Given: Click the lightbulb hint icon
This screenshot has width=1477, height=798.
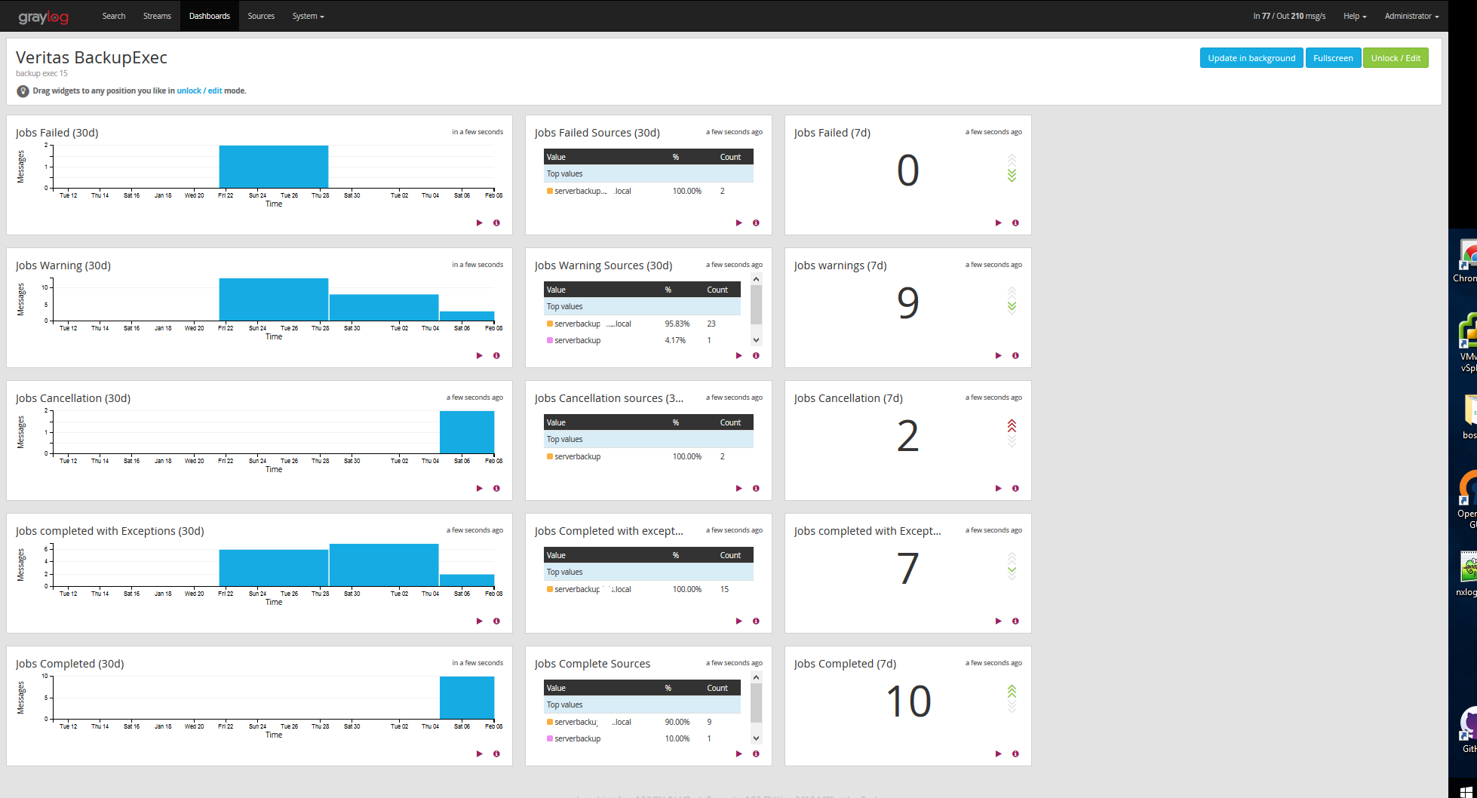Looking at the screenshot, I should point(23,91).
